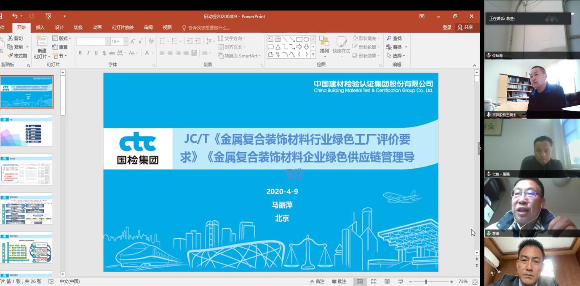Toggle Strikethrough (abc) formatting
The width and height of the screenshot is (580, 286).
(112, 53)
